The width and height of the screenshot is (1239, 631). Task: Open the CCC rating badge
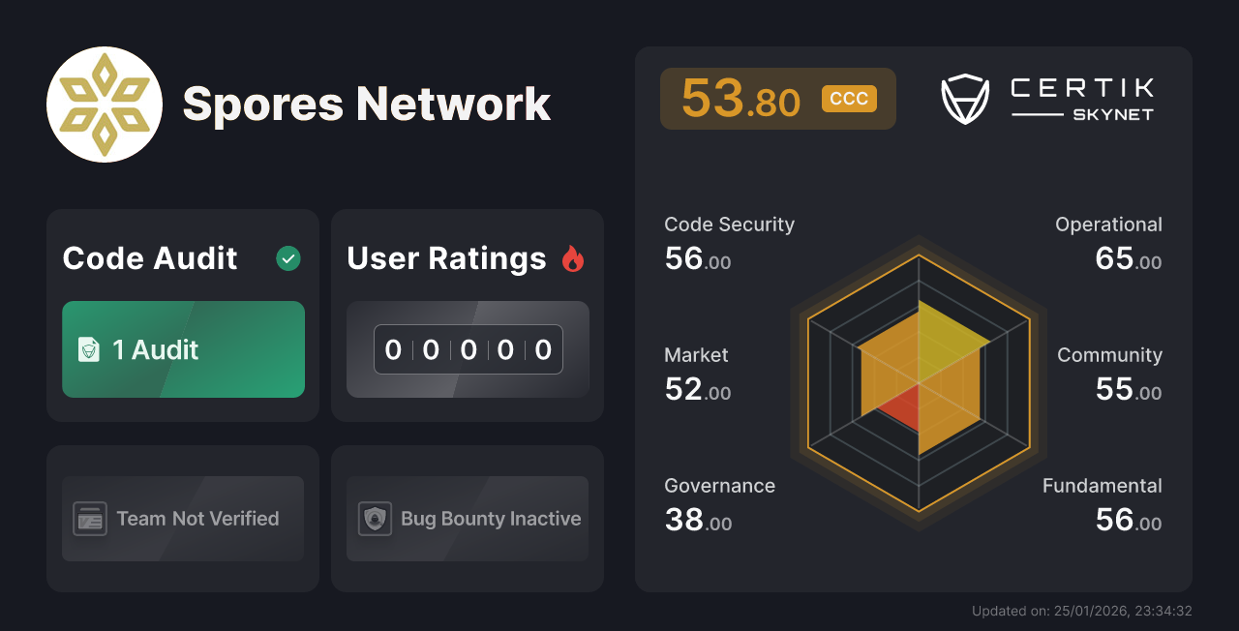pyautogui.click(x=848, y=98)
